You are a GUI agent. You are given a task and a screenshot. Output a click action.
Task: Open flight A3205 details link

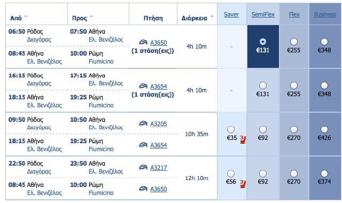159,124
